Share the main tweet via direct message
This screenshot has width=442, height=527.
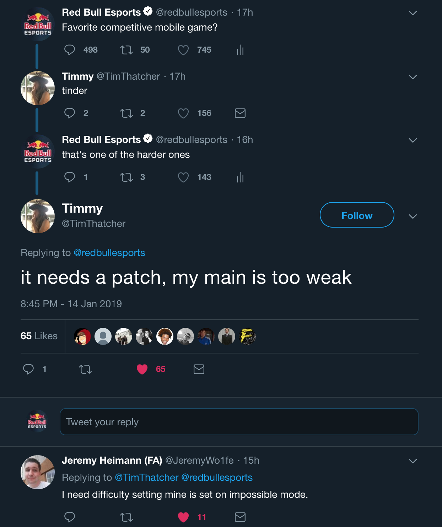(199, 369)
